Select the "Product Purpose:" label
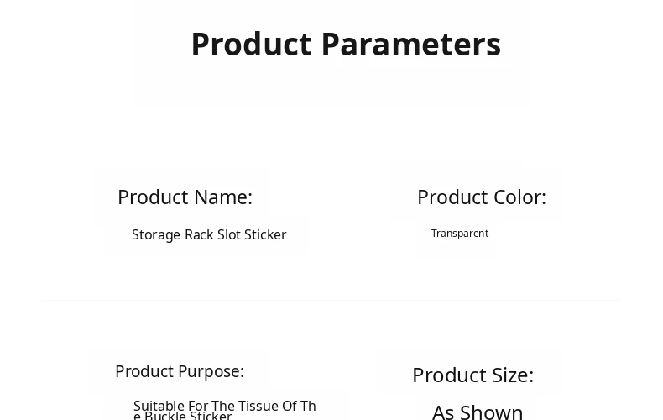This screenshot has width=663, height=420. tap(180, 371)
